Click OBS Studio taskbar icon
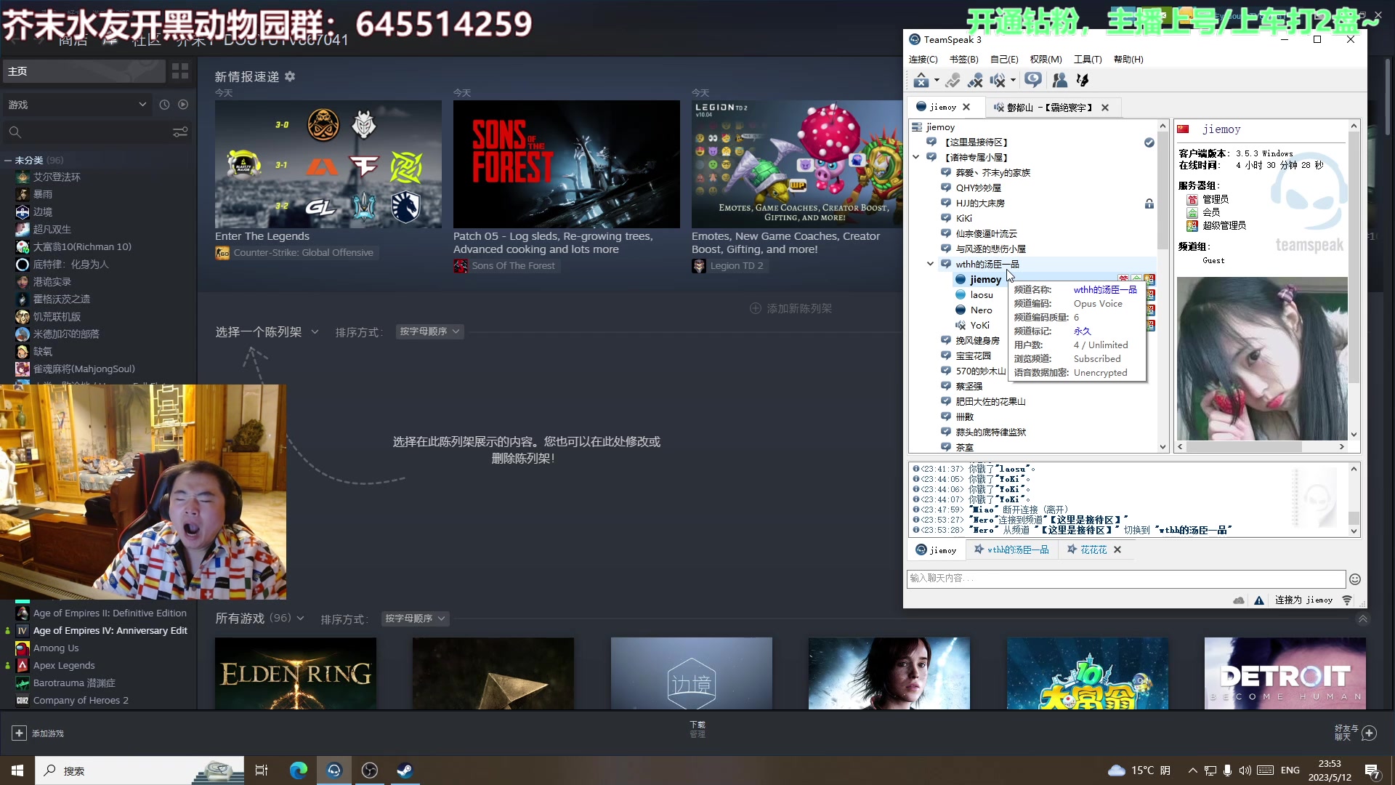 (x=369, y=770)
